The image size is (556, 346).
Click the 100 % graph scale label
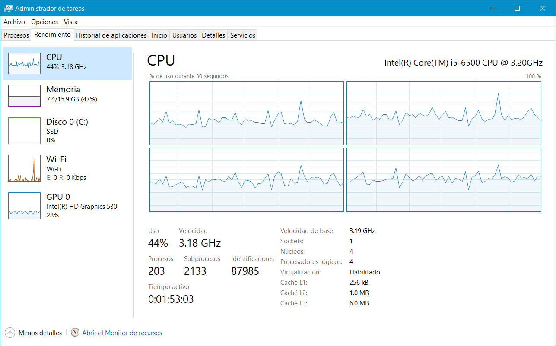[x=533, y=76]
